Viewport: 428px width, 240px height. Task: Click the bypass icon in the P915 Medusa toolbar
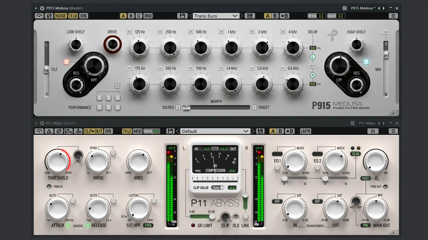(39, 16)
